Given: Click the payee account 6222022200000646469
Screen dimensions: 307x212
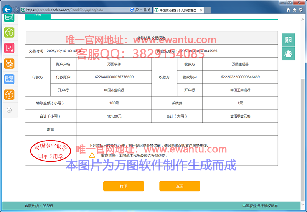Looking at the screenshot, I should (x=240, y=77).
